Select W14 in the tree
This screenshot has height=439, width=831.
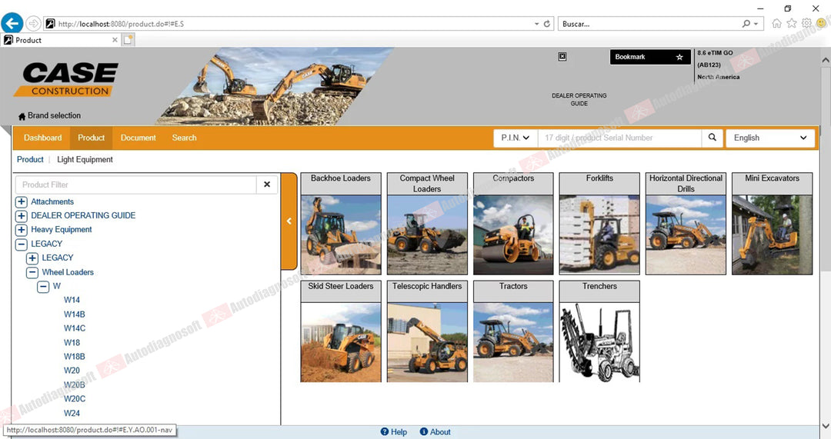(72, 300)
